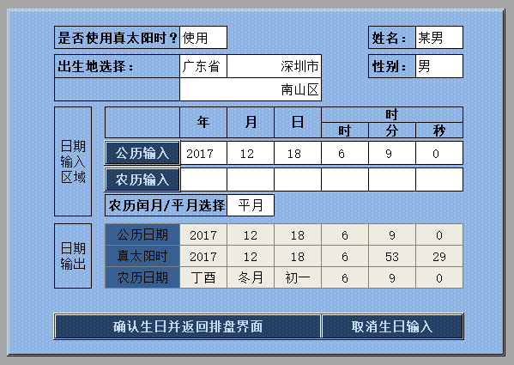Click the 姓名 label
The width and height of the screenshot is (514, 365).
(392, 38)
